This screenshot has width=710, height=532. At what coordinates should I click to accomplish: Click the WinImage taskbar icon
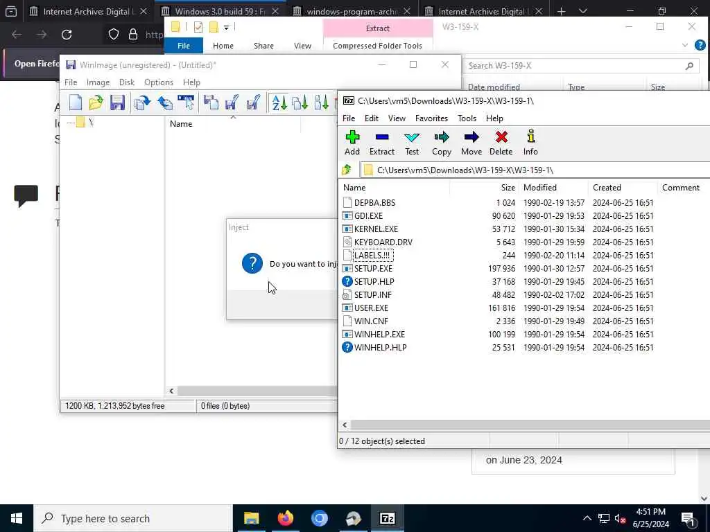[353, 518]
